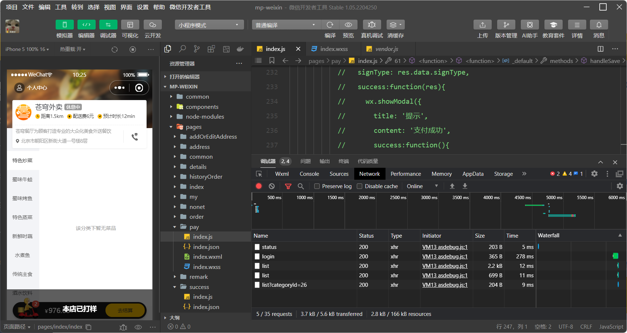The width and height of the screenshot is (627, 333).
Task: Click the upload icon
Action: [483, 25]
